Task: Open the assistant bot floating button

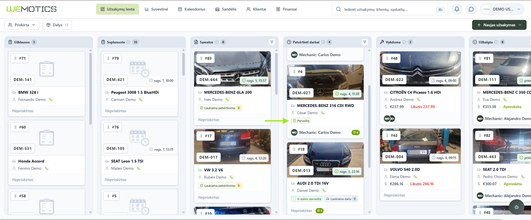Action: tap(516, 207)
